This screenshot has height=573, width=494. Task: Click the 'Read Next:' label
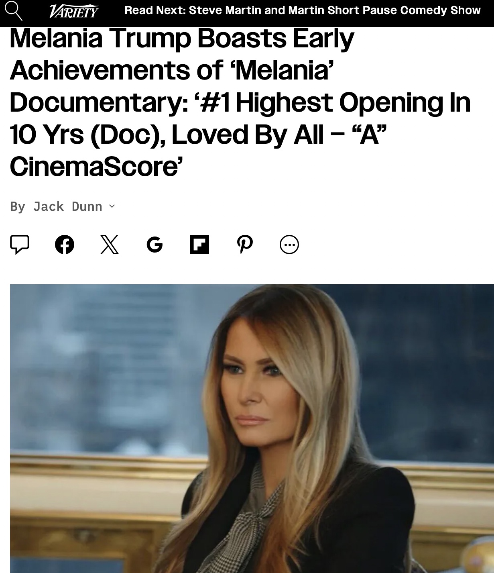click(x=155, y=10)
